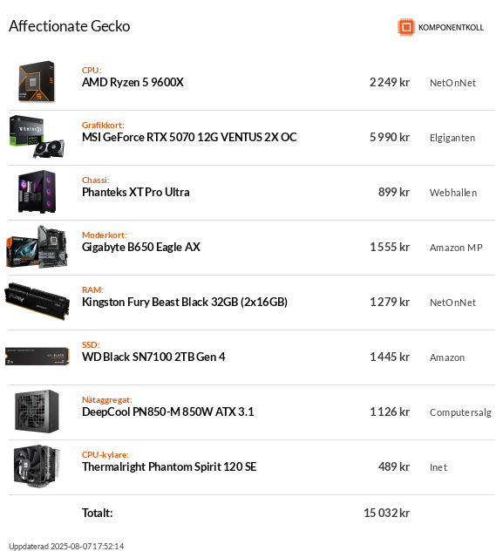
Task: Open the AMD Ryzen 5 9600X product name
Action: [x=133, y=82]
